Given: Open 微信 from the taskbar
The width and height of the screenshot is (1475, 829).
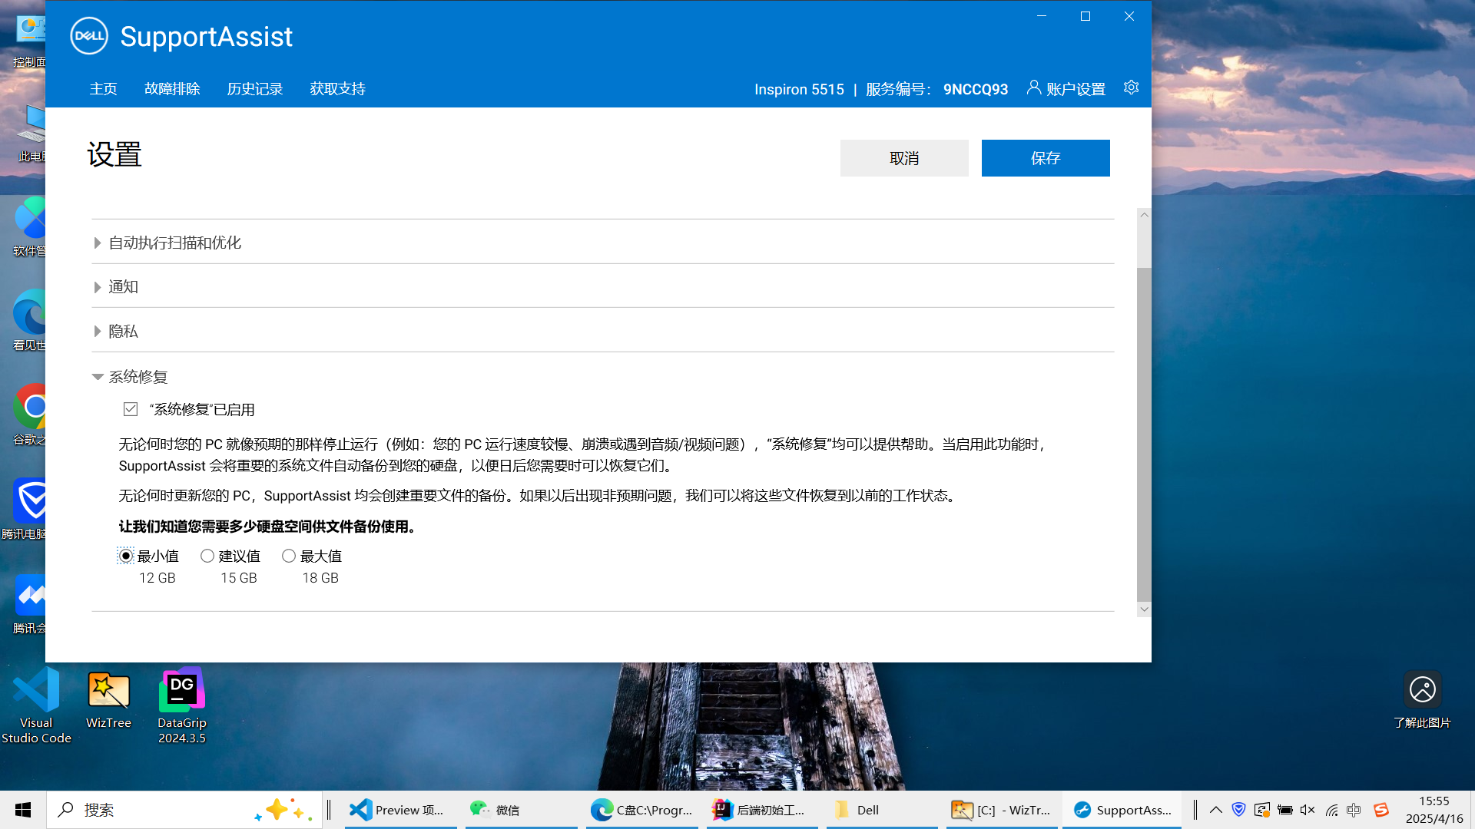Looking at the screenshot, I should (495, 810).
